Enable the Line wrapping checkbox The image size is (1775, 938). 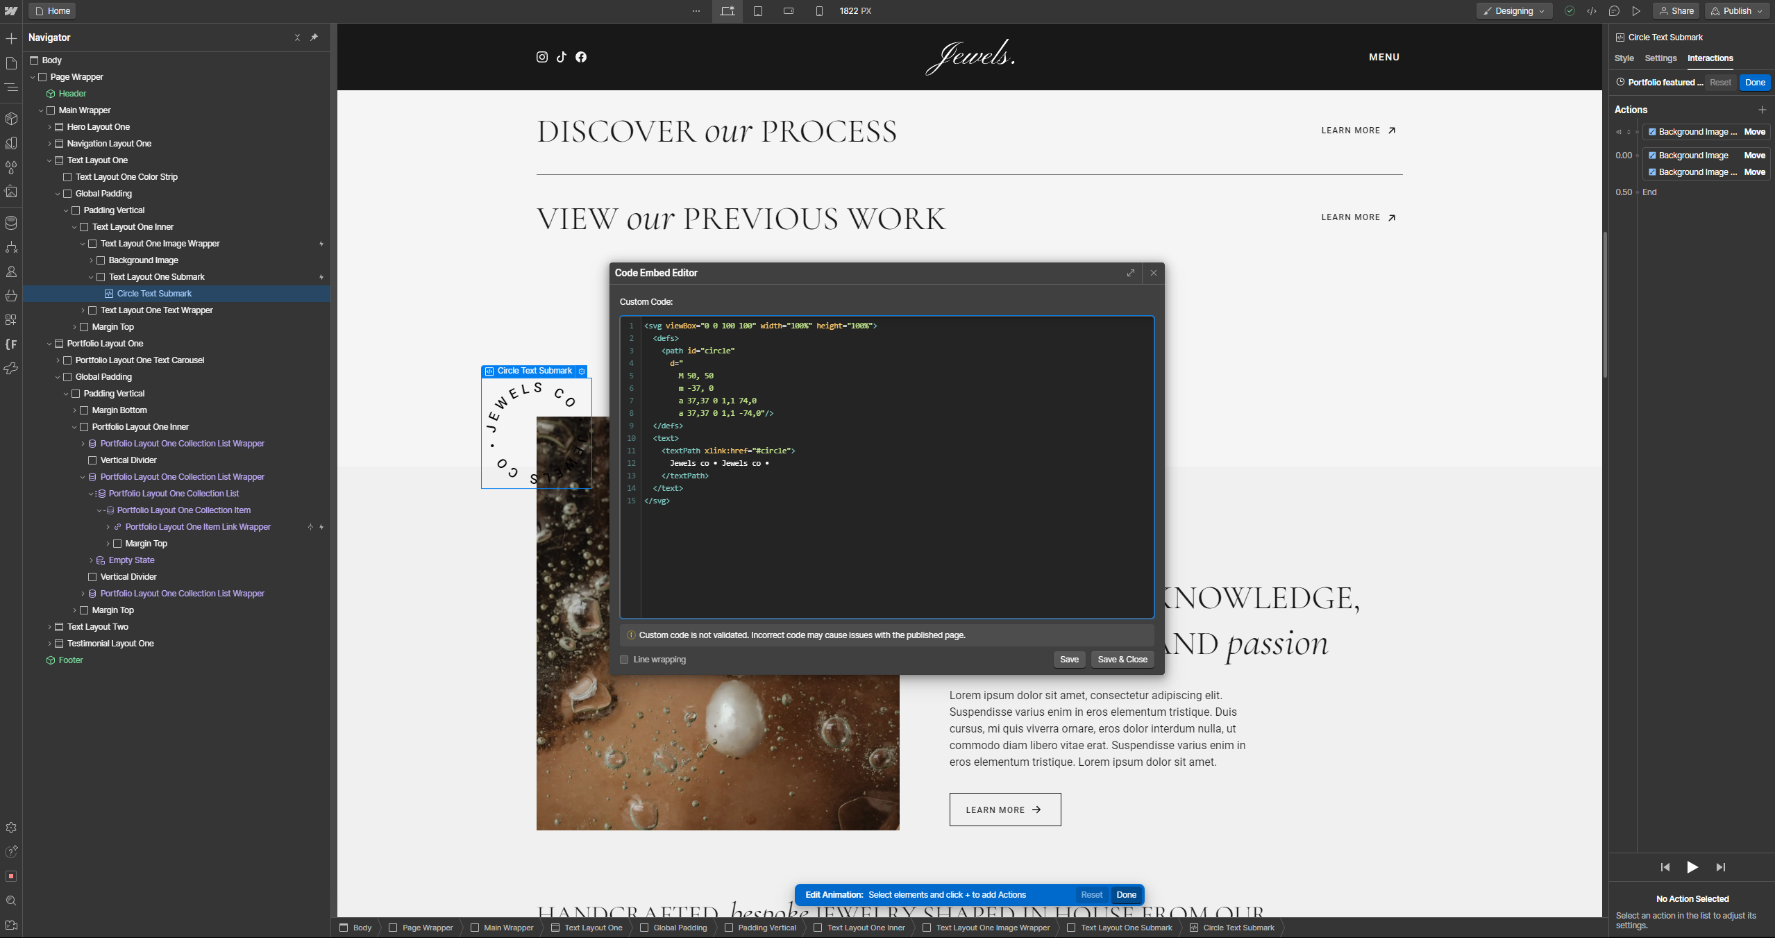coord(624,660)
